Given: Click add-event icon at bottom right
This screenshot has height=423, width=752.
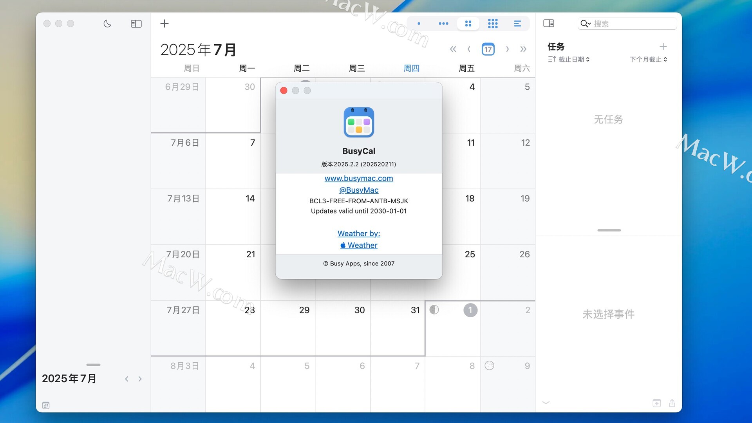Looking at the screenshot, I should tap(657, 403).
